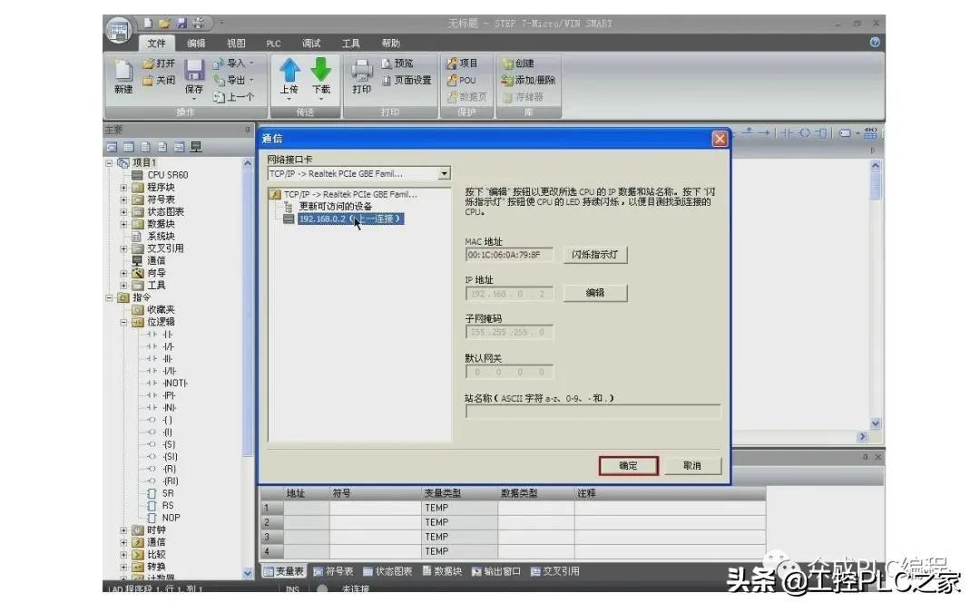Switch to 符号表 bottom tab
Screen dimensions: 980x612
[333, 571]
